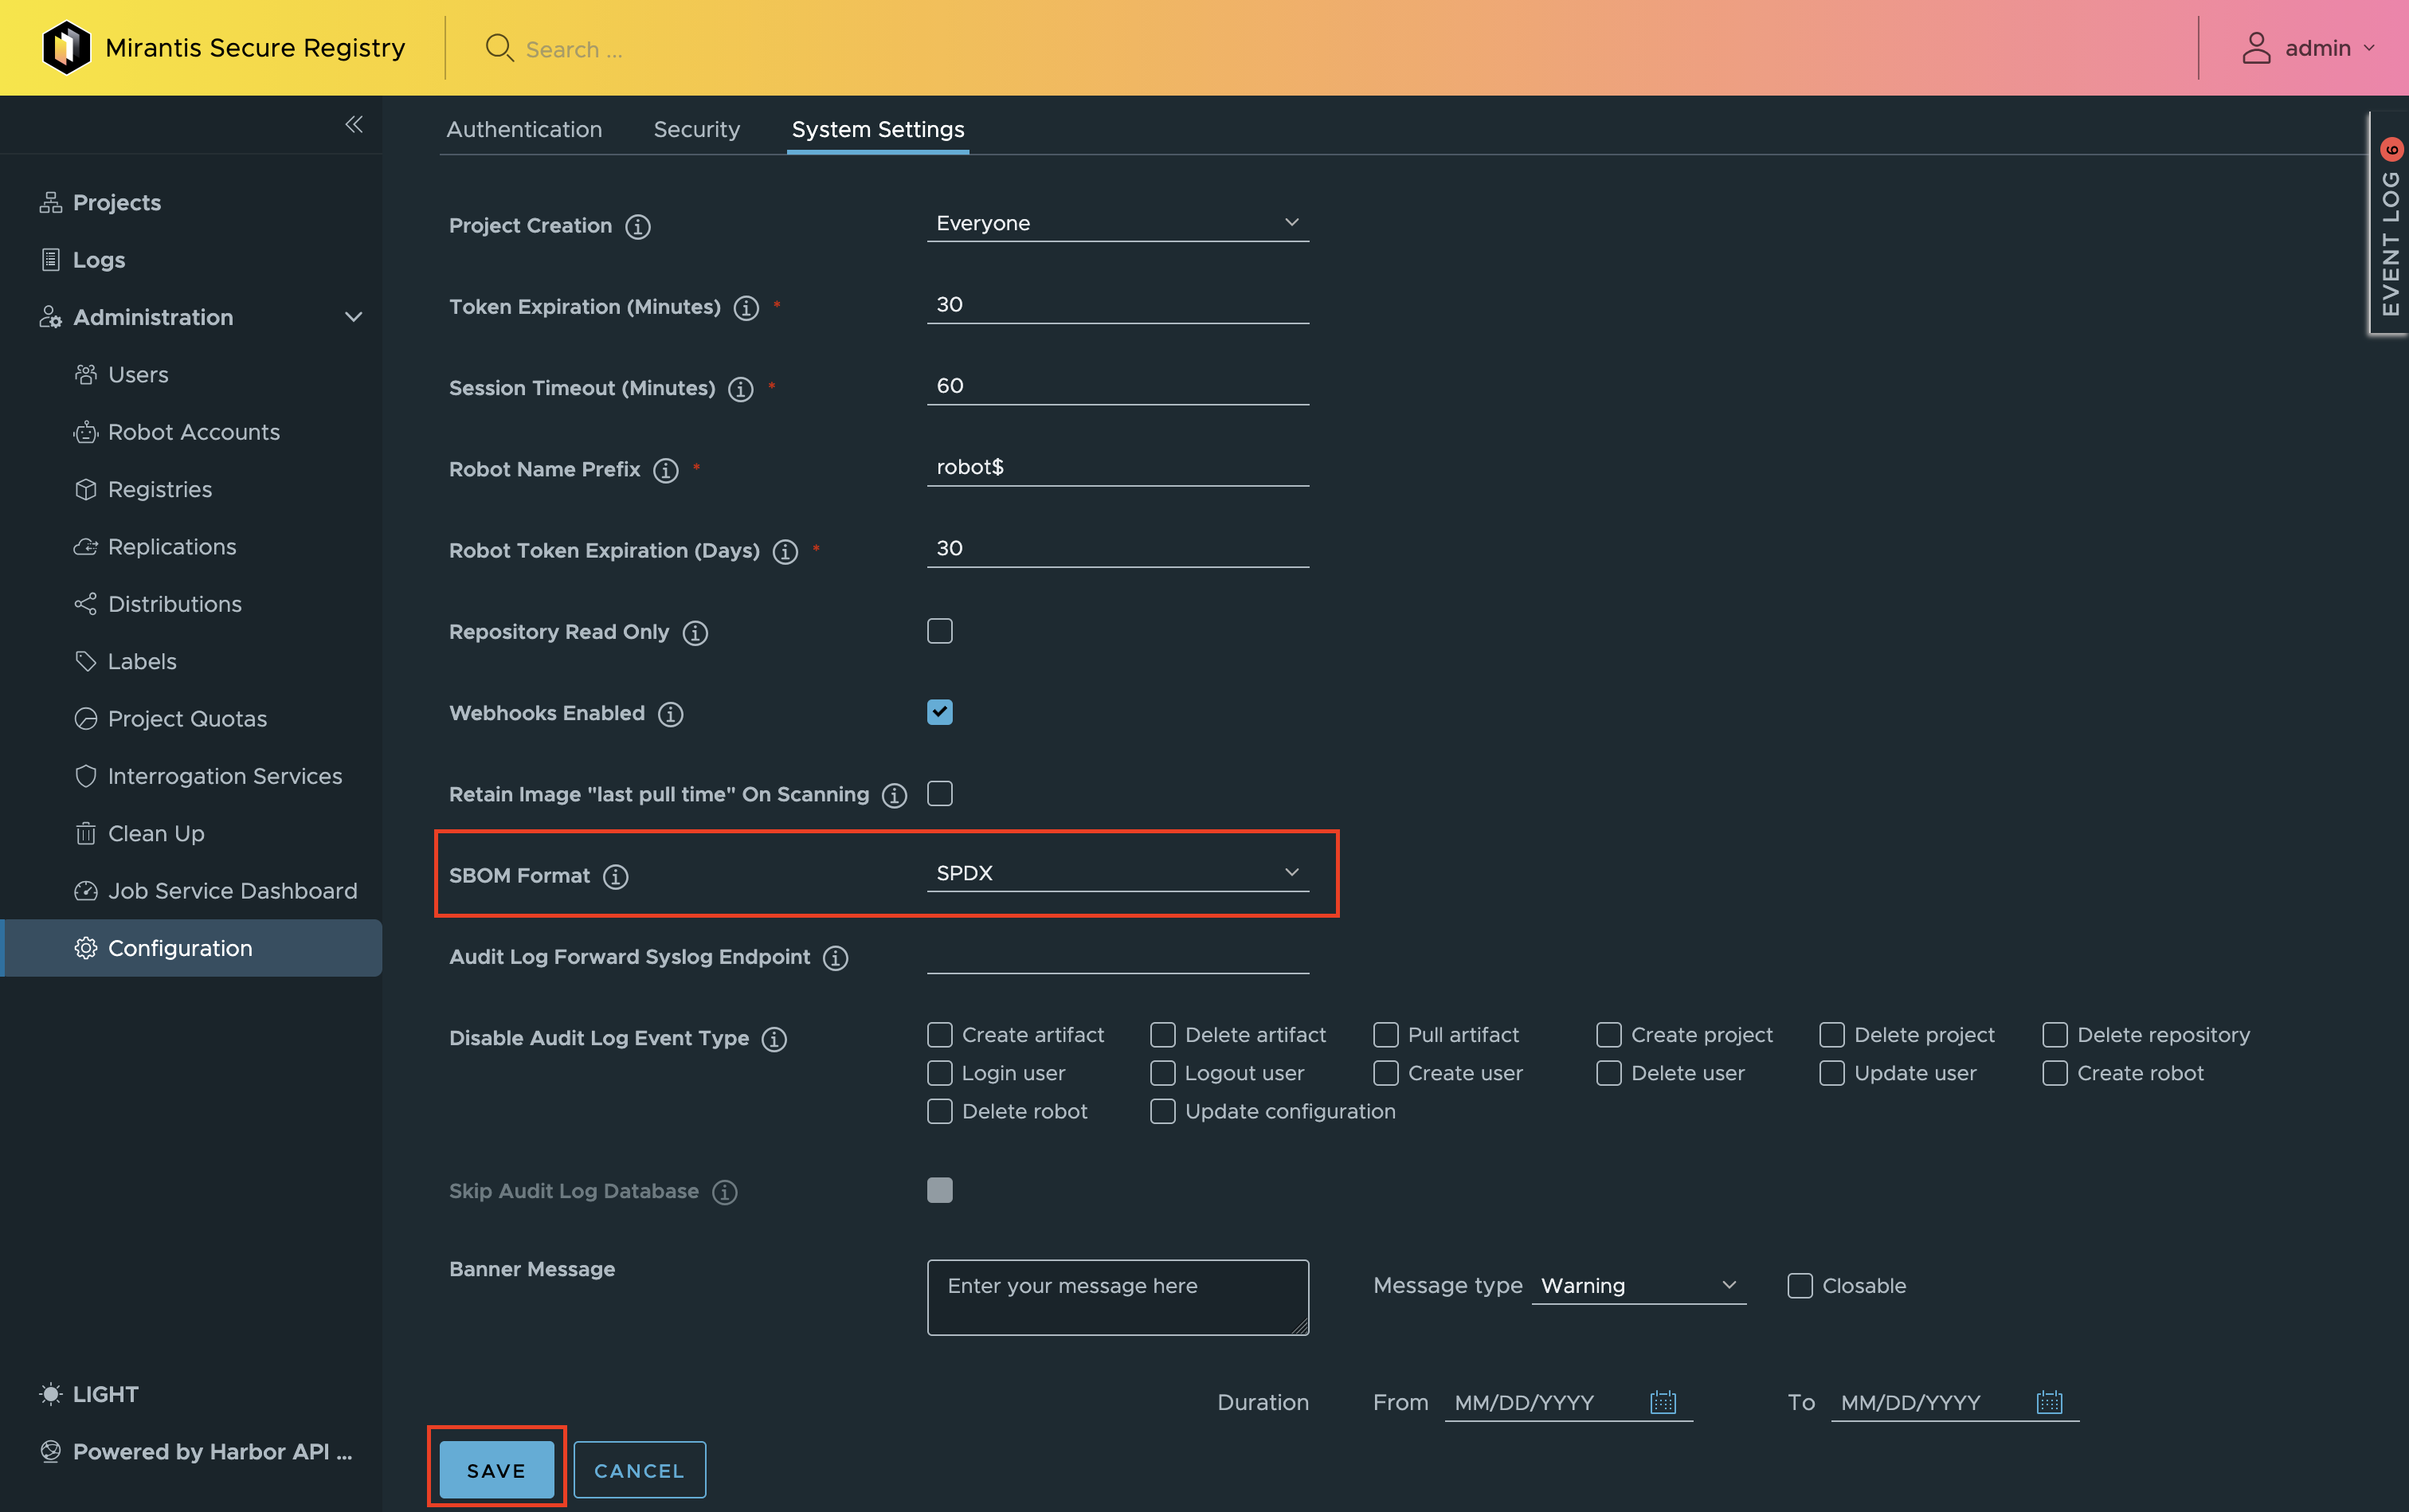Click Webhooks Enabled info icon
The image size is (2409, 1512).
671,714
